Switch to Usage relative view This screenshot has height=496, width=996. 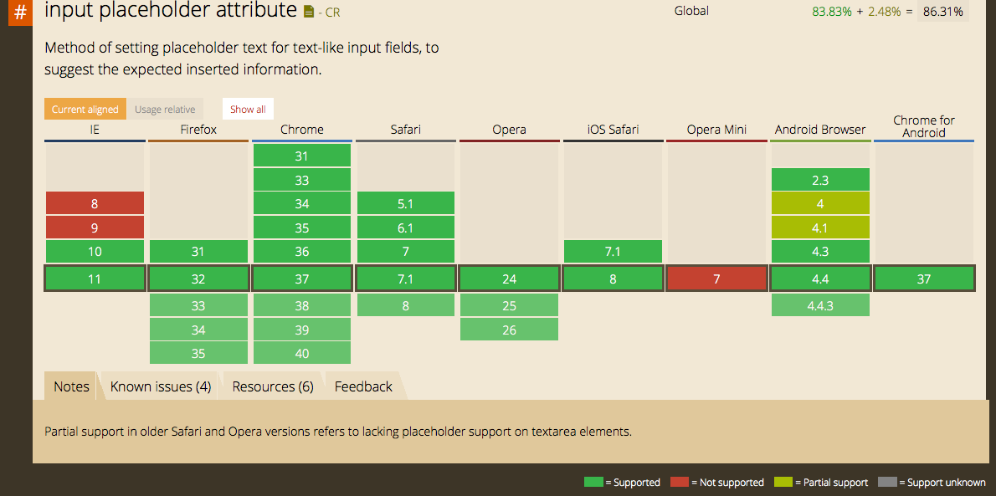[x=165, y=110]
